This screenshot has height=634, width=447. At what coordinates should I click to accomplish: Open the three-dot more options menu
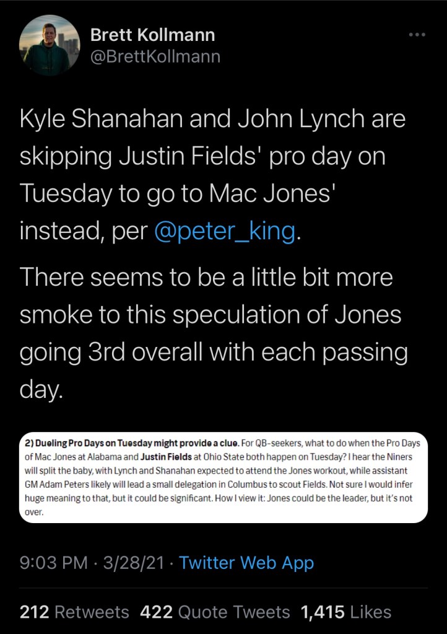[417, 35]
